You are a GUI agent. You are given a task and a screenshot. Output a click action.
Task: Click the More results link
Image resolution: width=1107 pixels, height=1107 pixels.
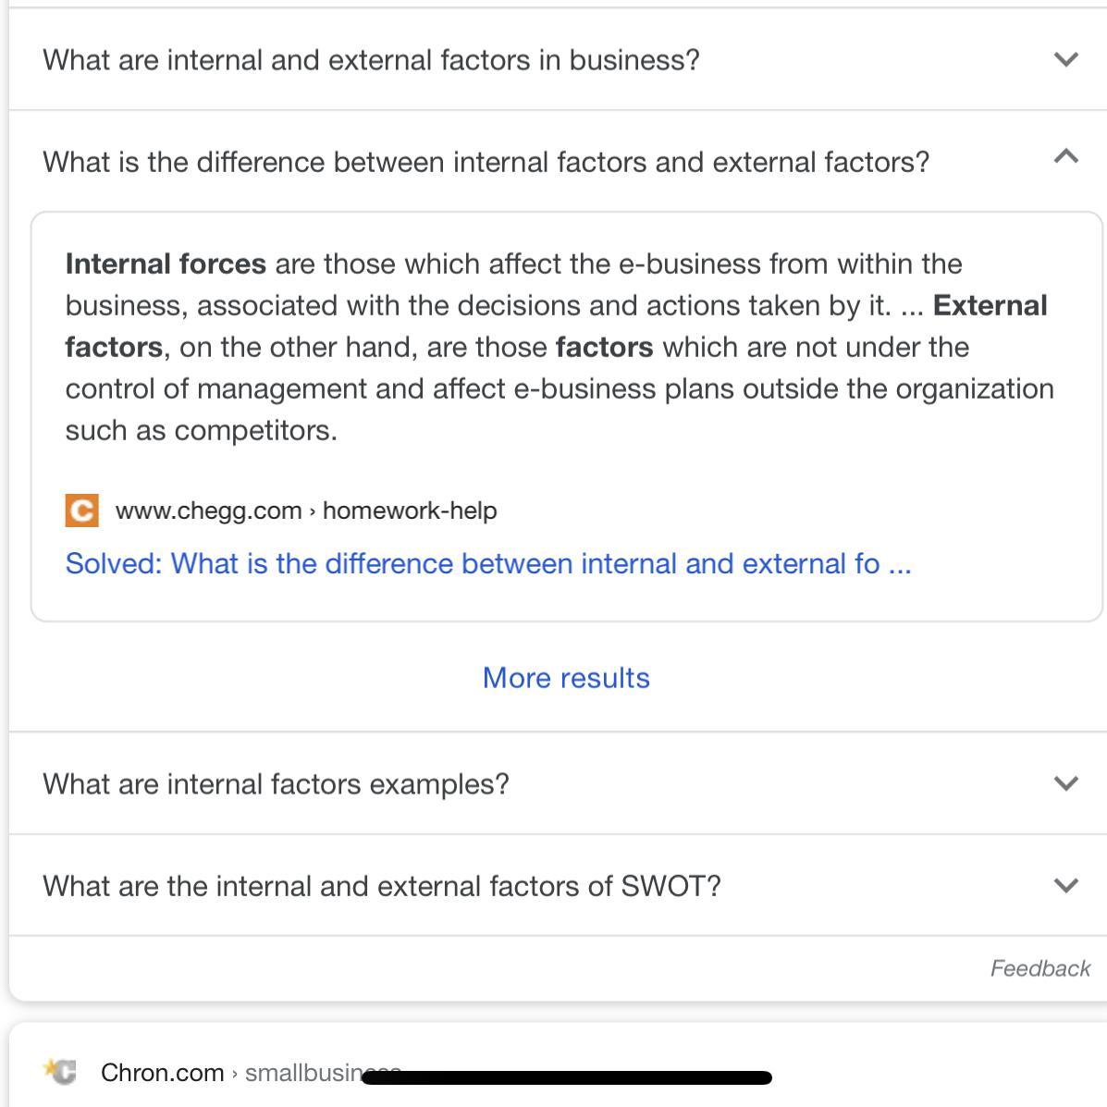point(566,678)
